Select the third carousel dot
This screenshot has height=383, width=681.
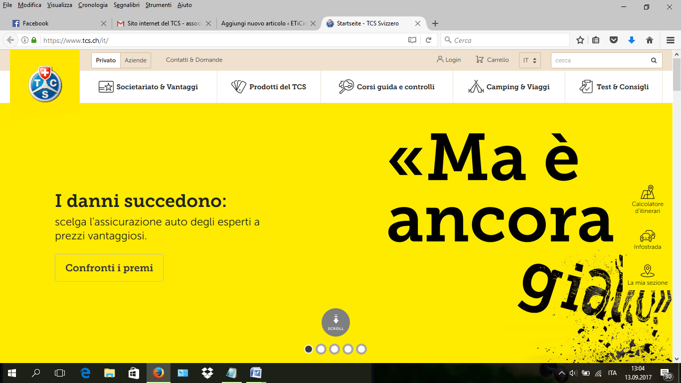click(x=335, y=349)
